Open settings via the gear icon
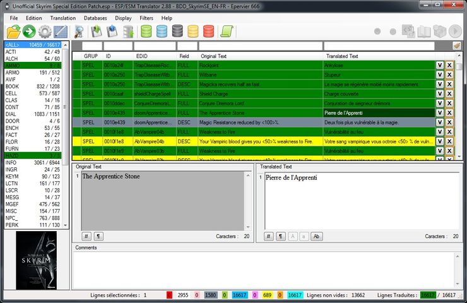The image size is (467, 303). click(44, 32)
